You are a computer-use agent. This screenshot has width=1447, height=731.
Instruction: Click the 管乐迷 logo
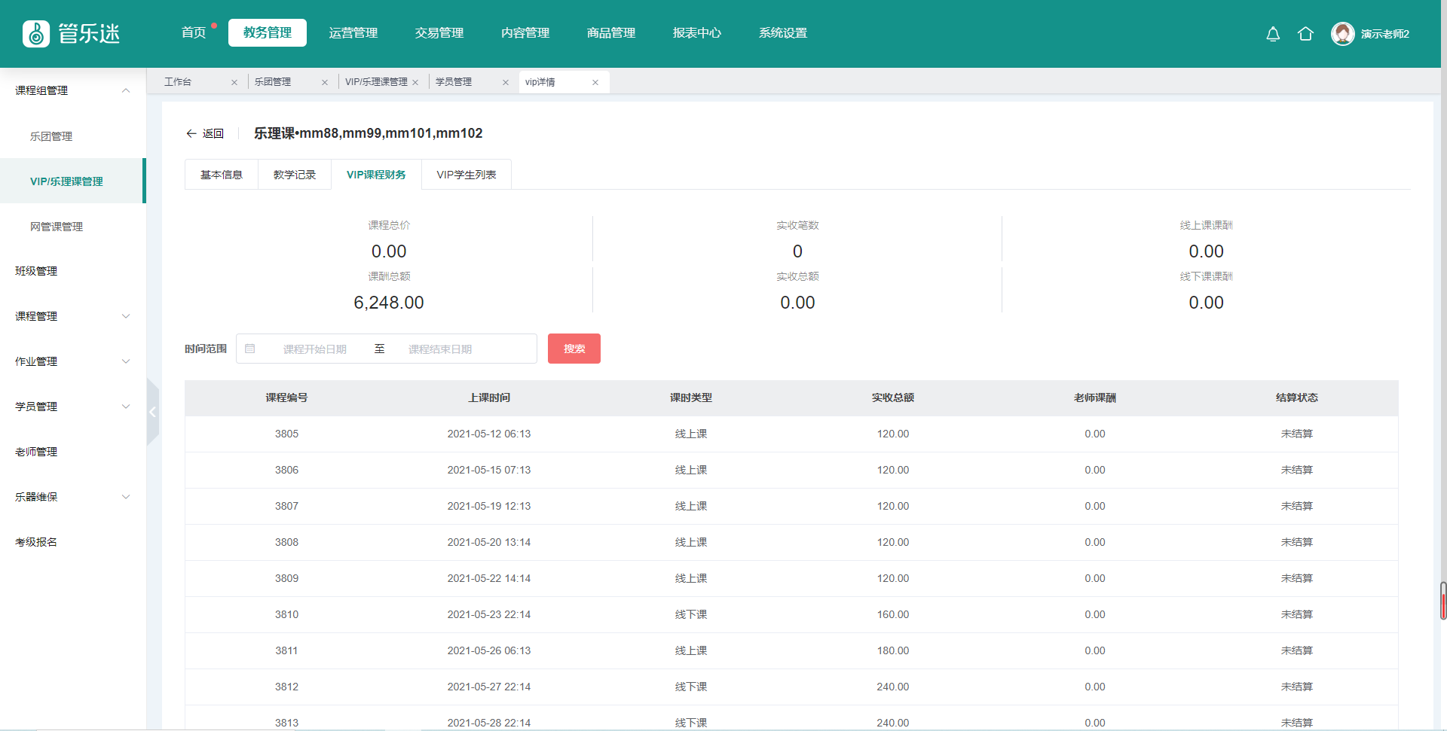coord(72,34)
